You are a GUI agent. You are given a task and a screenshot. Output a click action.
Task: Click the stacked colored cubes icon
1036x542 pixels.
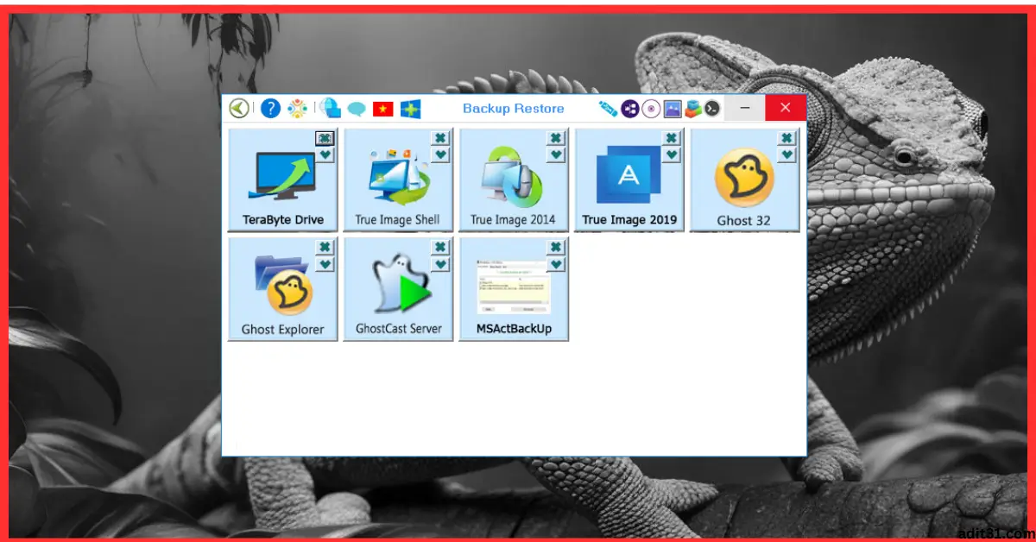tap(692, 108)
